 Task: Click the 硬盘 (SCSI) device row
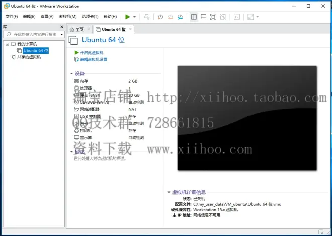(x=109, y=95)
